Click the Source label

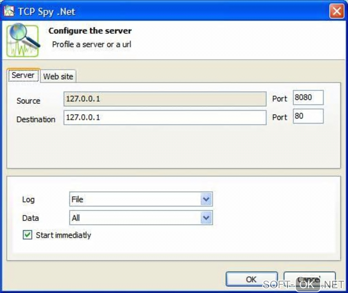coord(28,101)
